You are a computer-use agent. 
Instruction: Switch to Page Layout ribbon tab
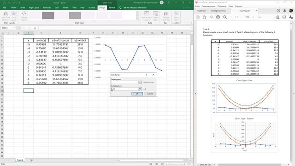(x=34, y=8)
